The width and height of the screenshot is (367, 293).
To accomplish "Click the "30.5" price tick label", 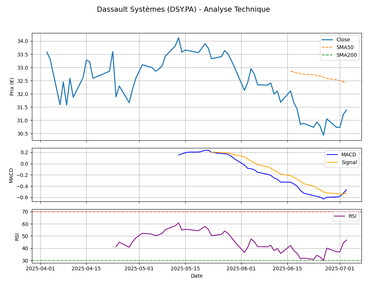I will [22, 134].
